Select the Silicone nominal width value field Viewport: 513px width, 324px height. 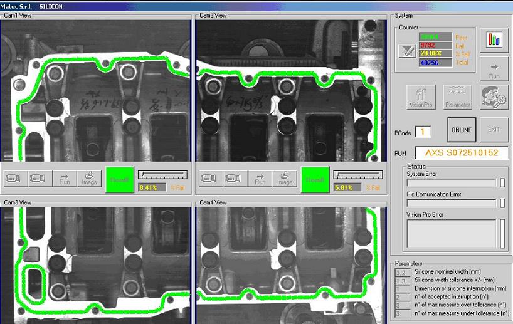click(402, 273)
